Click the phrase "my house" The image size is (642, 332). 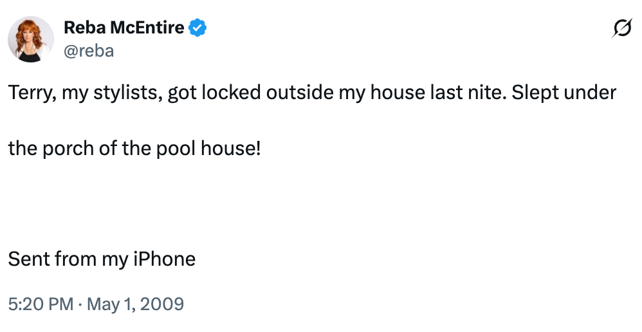pos(377,93)
